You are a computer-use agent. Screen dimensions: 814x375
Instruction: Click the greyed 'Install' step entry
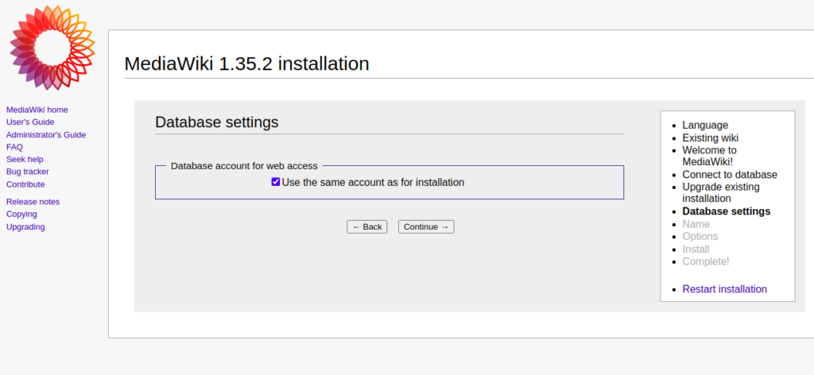pos(696,249)
